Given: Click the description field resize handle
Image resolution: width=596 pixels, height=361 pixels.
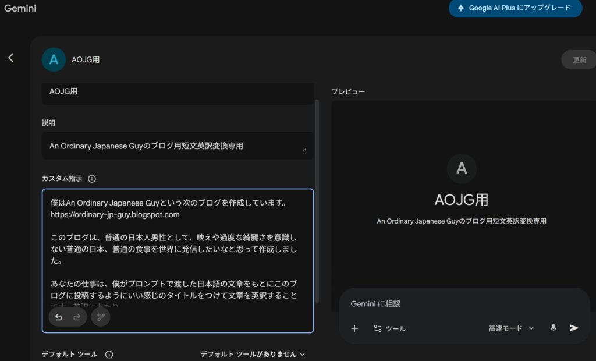Looking at the screenshot, I should (x=304, y=150).
